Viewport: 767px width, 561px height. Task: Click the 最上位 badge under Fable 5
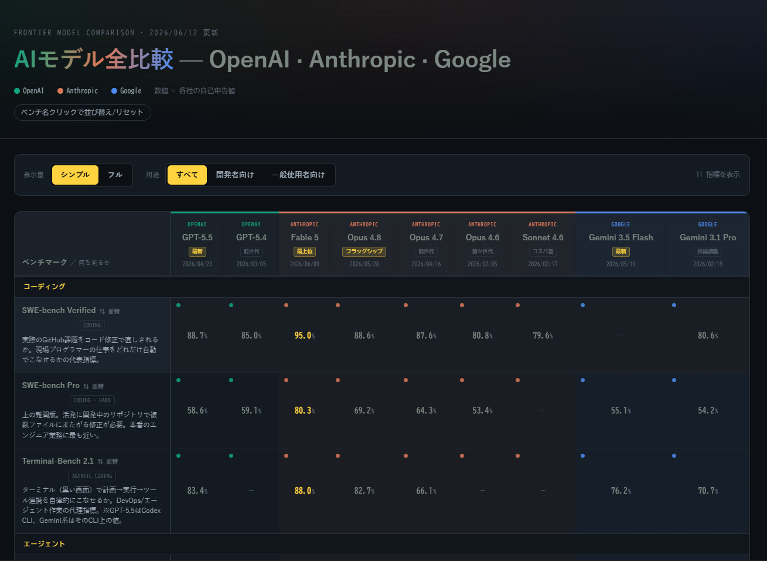click(x=305, y=251)
